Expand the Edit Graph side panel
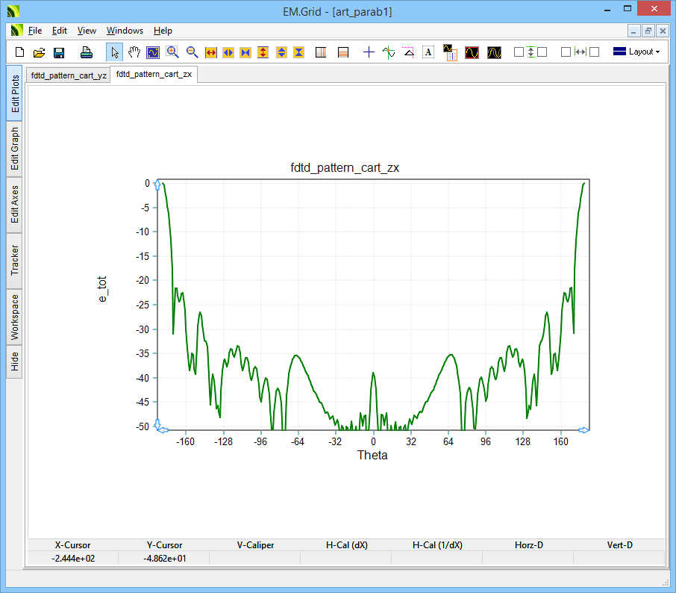The height and width of the screenshot is (593, 676). pos(15,148)
